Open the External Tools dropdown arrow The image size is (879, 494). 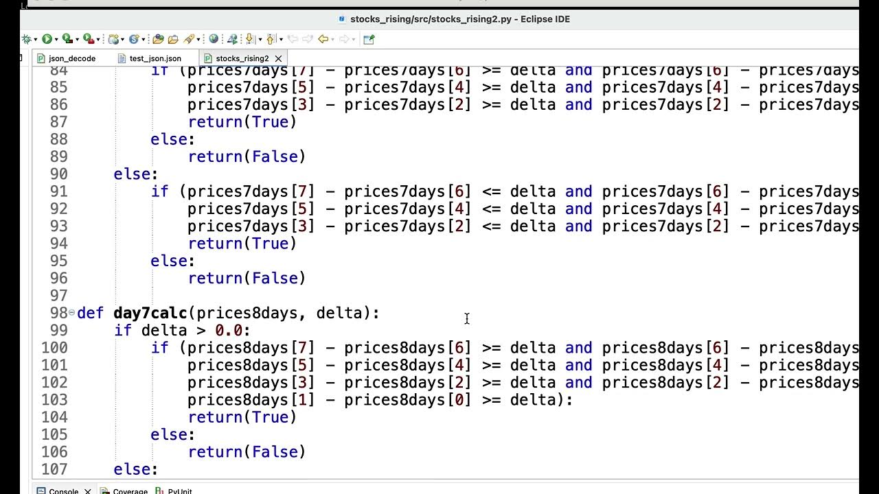coord(98,40)
